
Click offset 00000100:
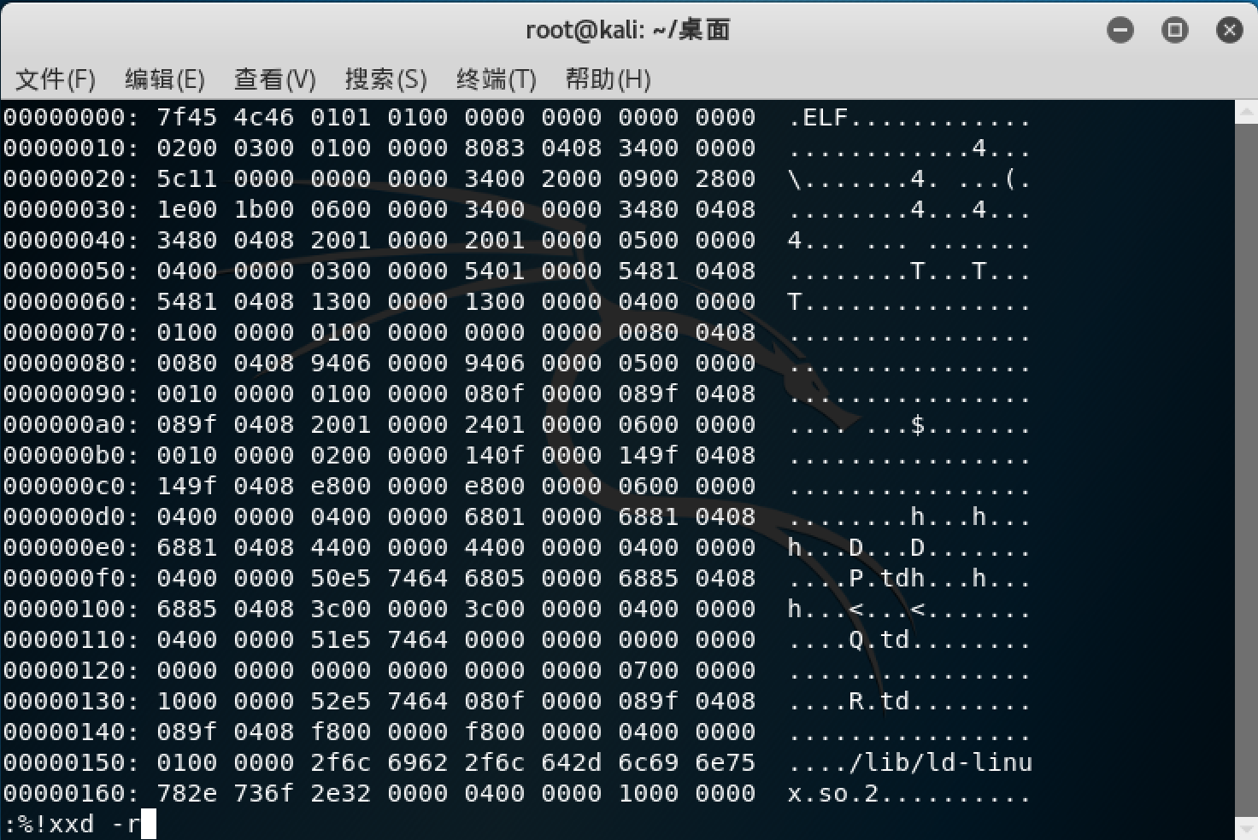71,609
